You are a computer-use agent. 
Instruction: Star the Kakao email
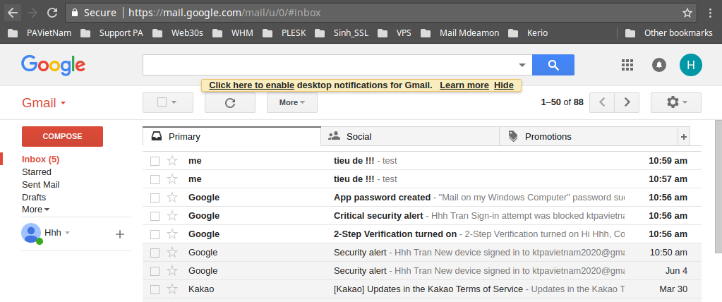coord(172,289)
